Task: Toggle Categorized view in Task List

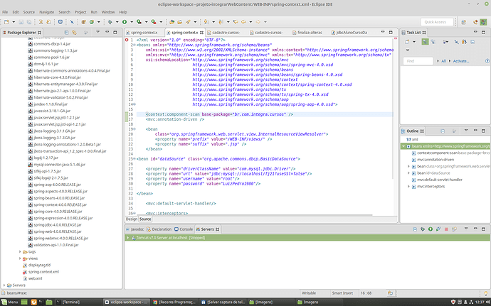Action: (x=425, y=42)
